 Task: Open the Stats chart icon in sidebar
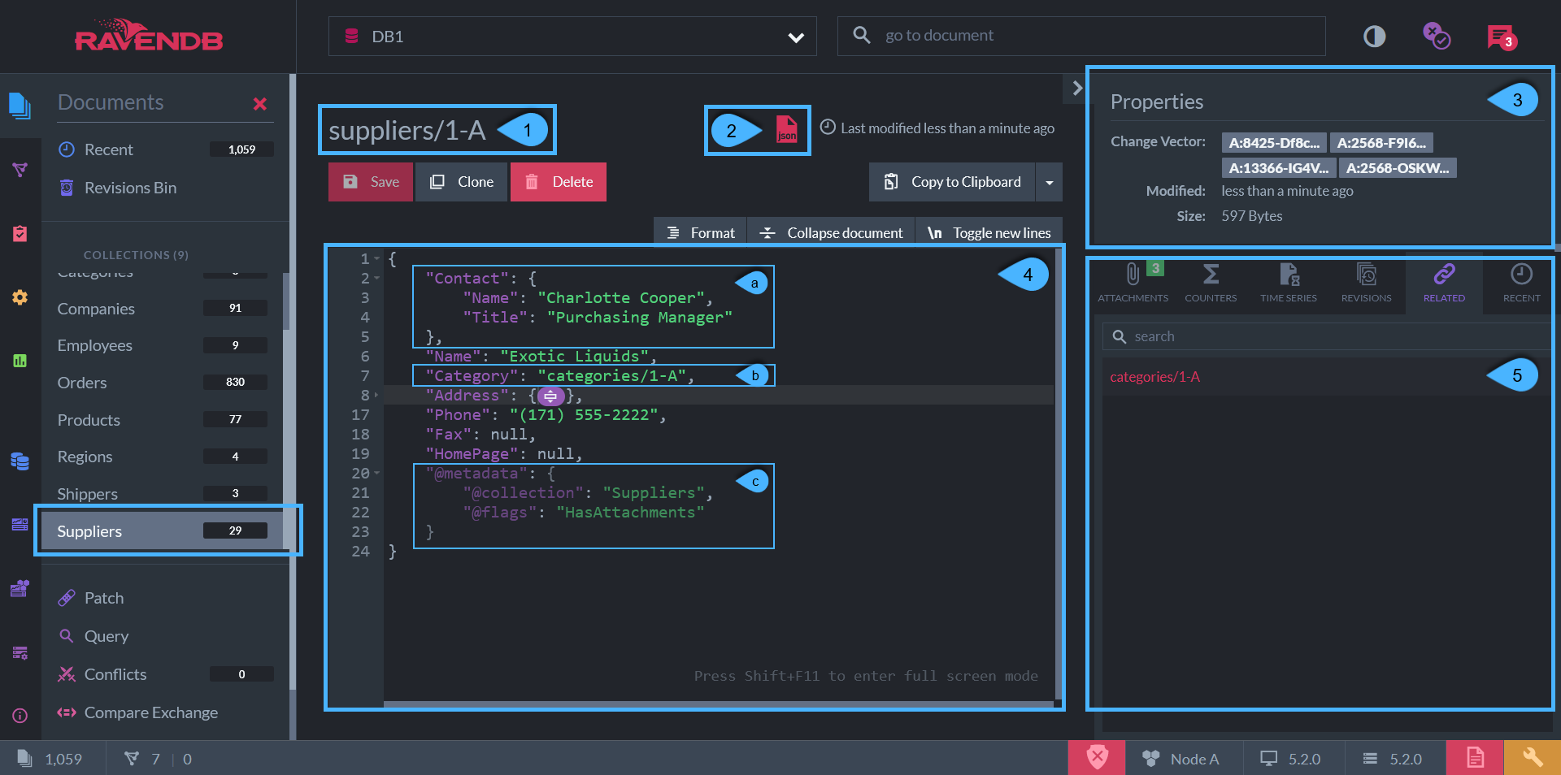[x=20, y=361]
